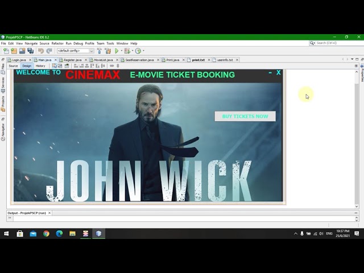Click the Change Horizontal Resizability icon
This screenshot has width=364, height=273.
tap(112, 66)
